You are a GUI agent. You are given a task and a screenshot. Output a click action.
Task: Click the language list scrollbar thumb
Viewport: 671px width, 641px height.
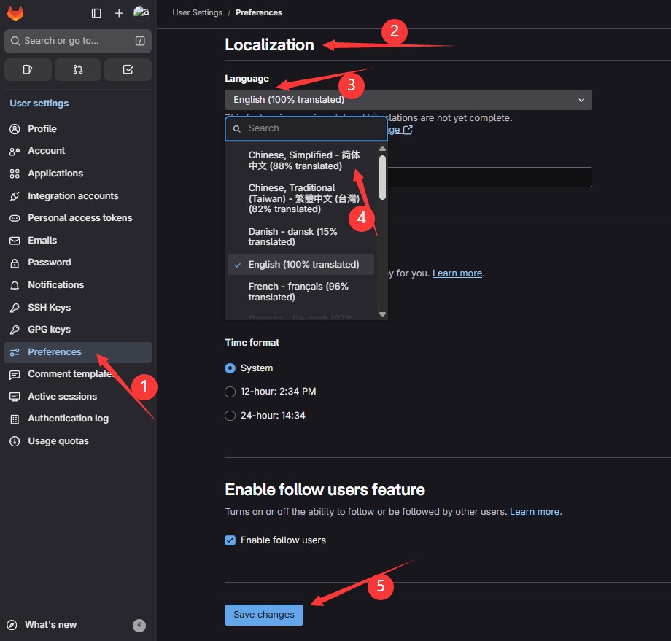click(383, 177)
